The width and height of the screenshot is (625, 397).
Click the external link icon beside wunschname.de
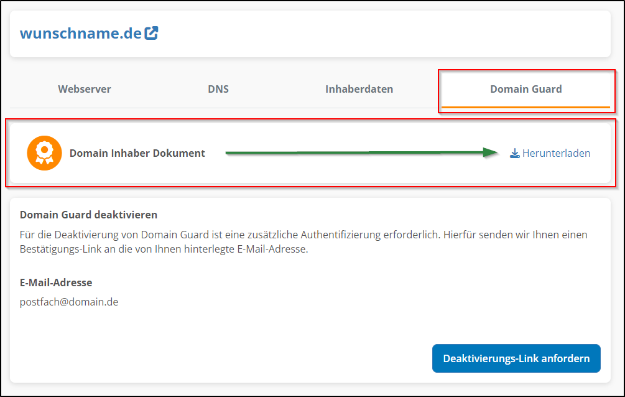tap(150, 32)
